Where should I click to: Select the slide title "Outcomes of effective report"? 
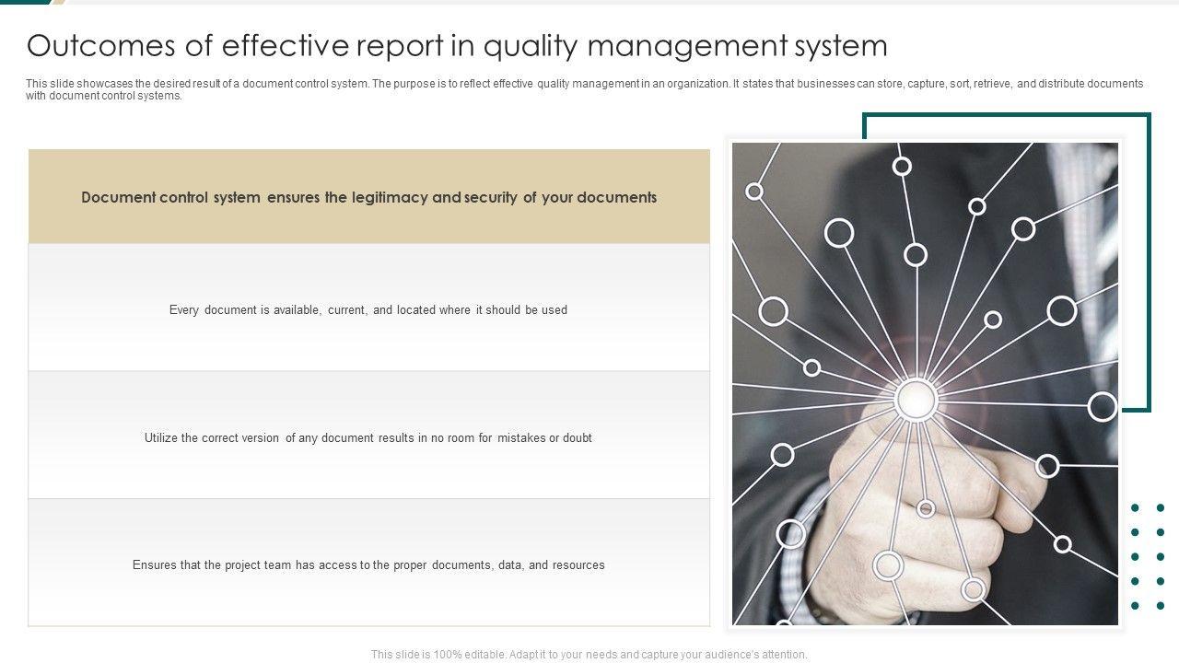[x=457, y=45]
